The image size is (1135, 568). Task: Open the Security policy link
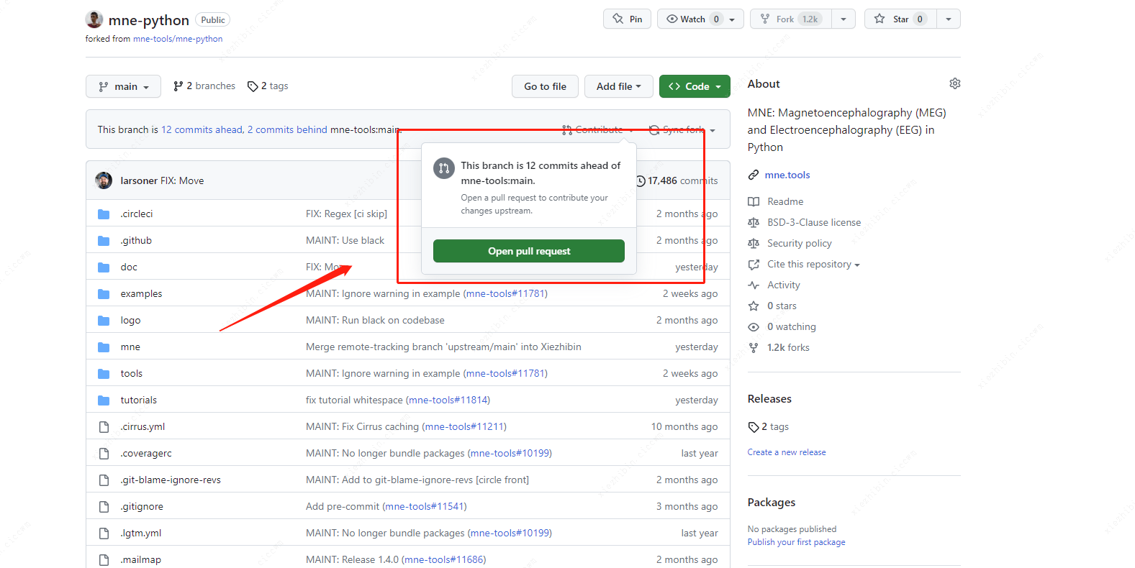799,243
